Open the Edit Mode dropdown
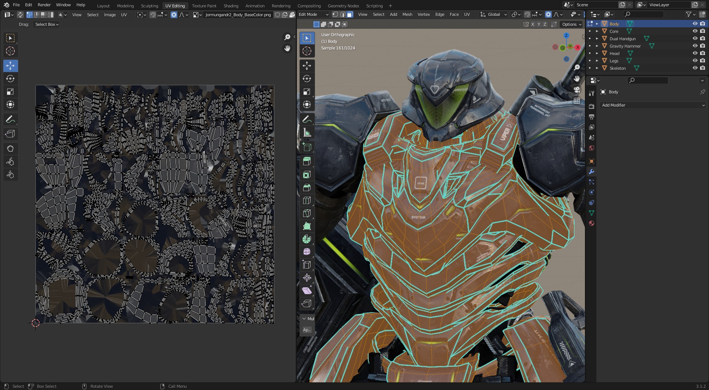709x390 pixels. (x=313, y=14)
